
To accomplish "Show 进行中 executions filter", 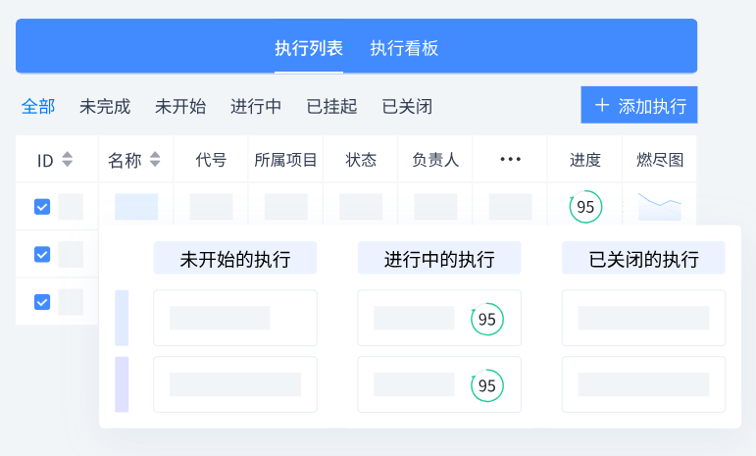I will coord(256,106).
